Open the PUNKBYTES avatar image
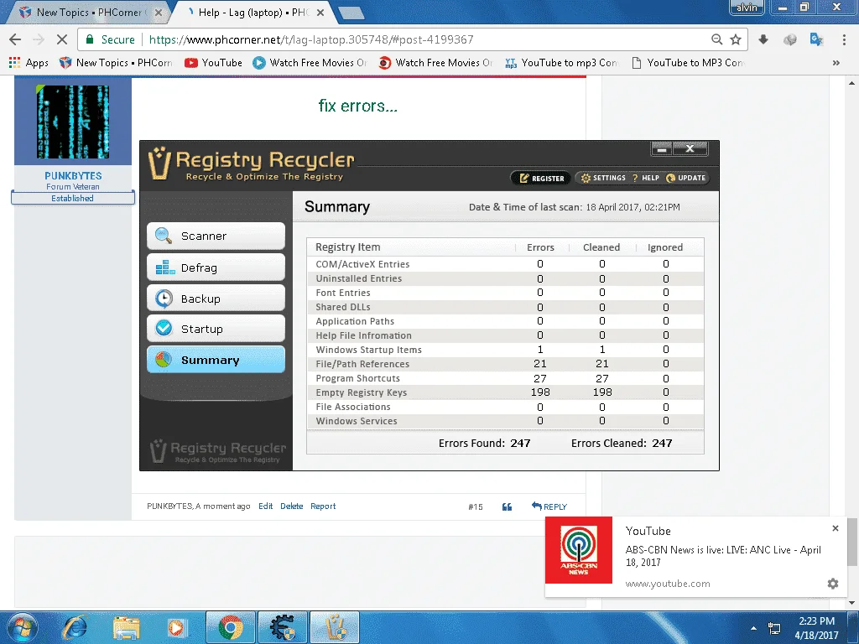 [73, 122]
